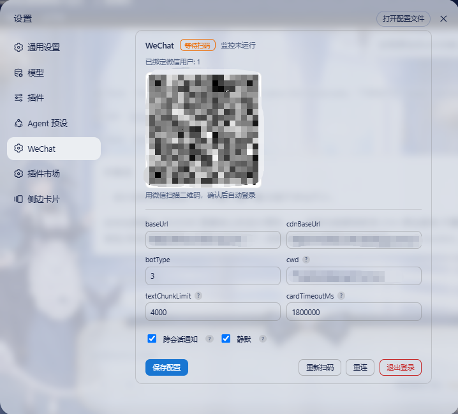
Task: Click the 重新扫码 button
Action: click(320, 367)
